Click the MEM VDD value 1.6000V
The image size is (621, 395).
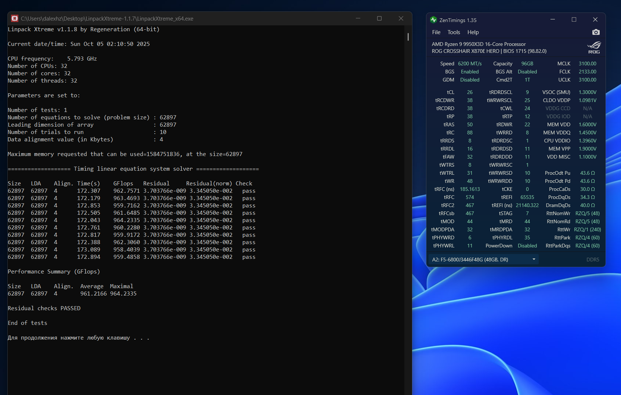(x=588, y=124)
